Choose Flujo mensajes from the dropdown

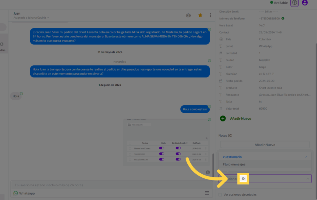click(x=234, y=164)
